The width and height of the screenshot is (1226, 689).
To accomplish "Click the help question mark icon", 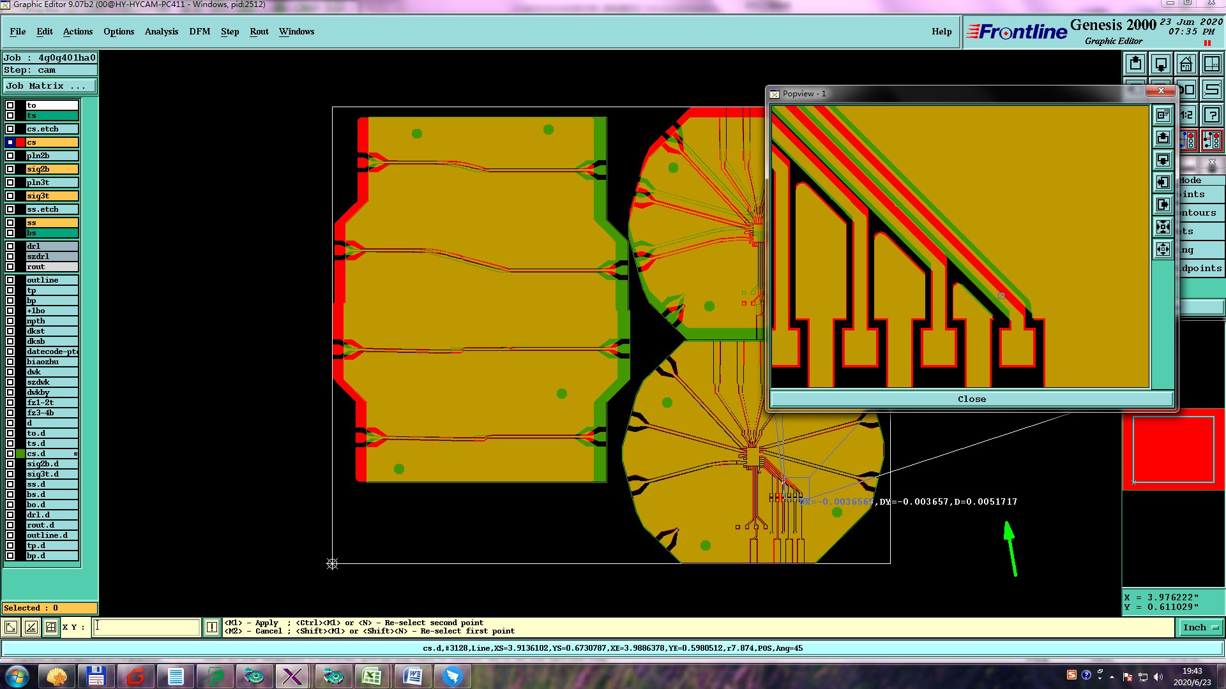I will point(1211,115).
